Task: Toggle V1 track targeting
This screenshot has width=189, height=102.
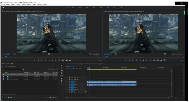Action: tap(72, 82)
